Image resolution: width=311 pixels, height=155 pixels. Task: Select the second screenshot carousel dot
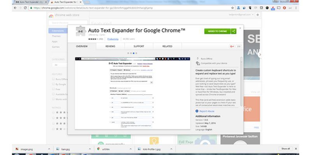131,53
